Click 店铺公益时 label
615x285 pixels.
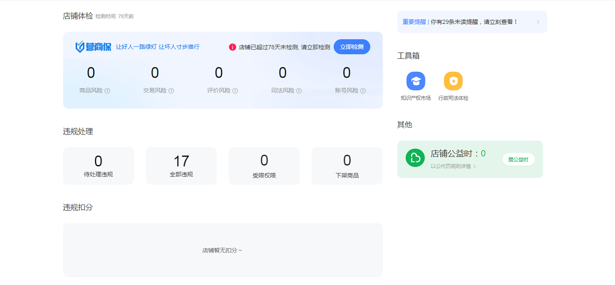(455, 154)
